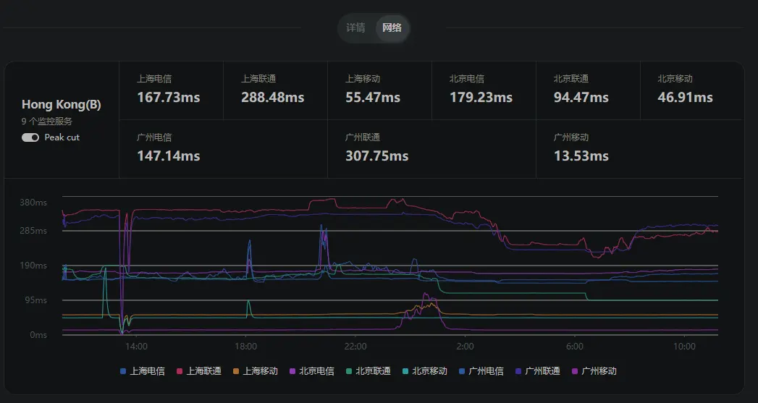Click the 广州电信 blue legend marker
Image resolution: width=758 pixels, height=403 pixels.
462,371
